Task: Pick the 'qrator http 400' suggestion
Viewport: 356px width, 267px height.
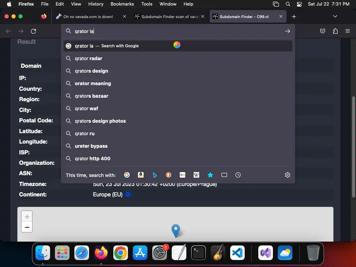Action: point(178,159)
